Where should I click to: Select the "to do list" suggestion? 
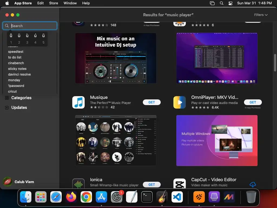click(15, 57)
